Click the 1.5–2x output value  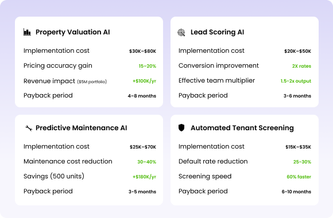(296, 81)
